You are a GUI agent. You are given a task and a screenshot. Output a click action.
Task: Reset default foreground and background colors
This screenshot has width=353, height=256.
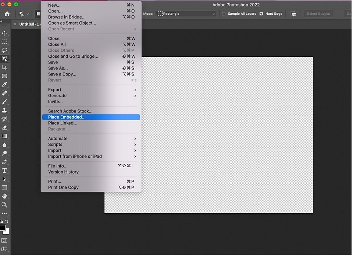point(1,221)
